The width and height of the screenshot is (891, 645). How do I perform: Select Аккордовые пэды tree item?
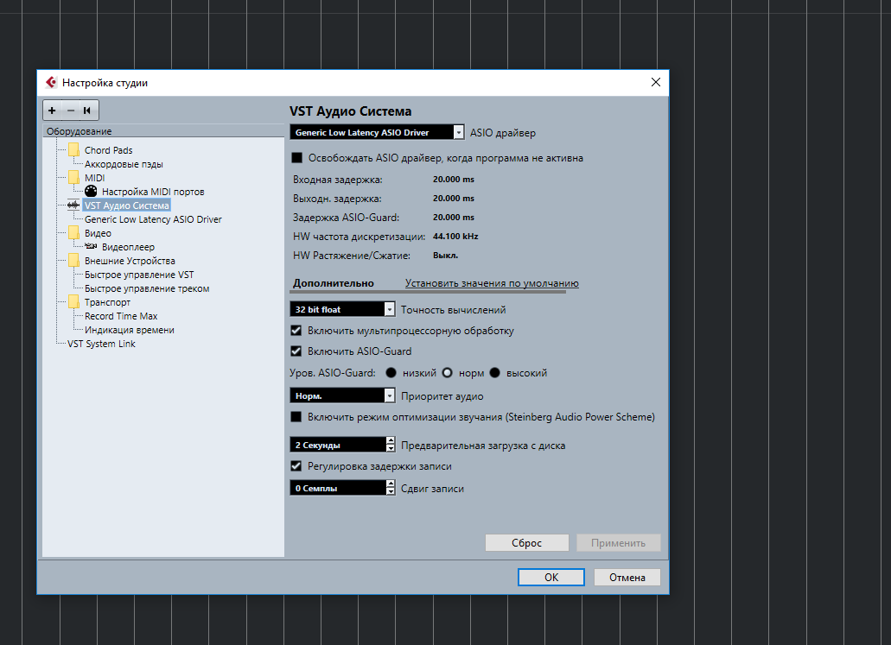coord(124,164)
